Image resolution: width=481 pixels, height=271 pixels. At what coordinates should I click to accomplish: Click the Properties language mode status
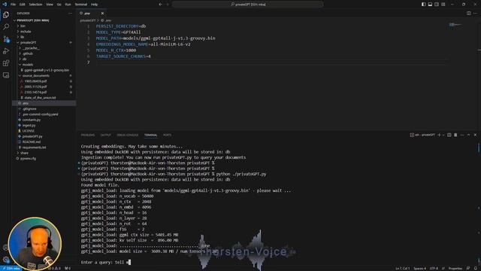pyautogui.click(x=455, y=269)
